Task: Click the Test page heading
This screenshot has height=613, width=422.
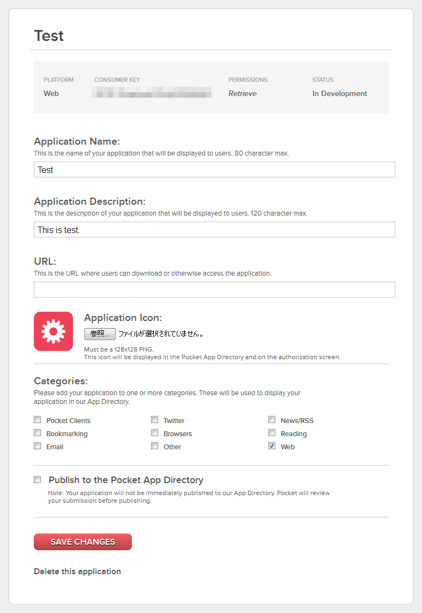Action: pyautogui.click(x=49, y=36)
